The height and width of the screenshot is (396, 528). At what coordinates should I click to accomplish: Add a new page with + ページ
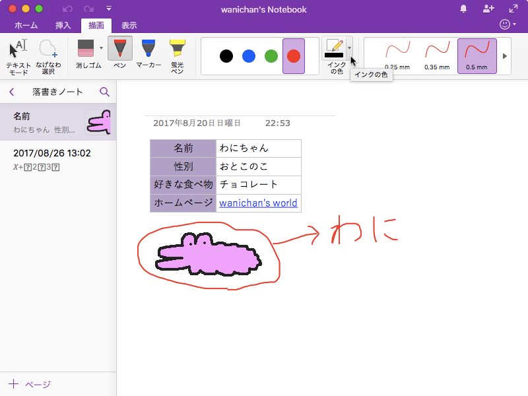(30, 384)
